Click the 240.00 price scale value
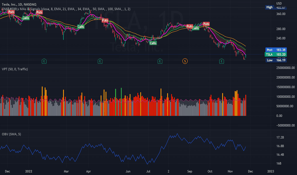Image resolution: width=297 pixels, height=175 pixels. click(x=281, y=38)
